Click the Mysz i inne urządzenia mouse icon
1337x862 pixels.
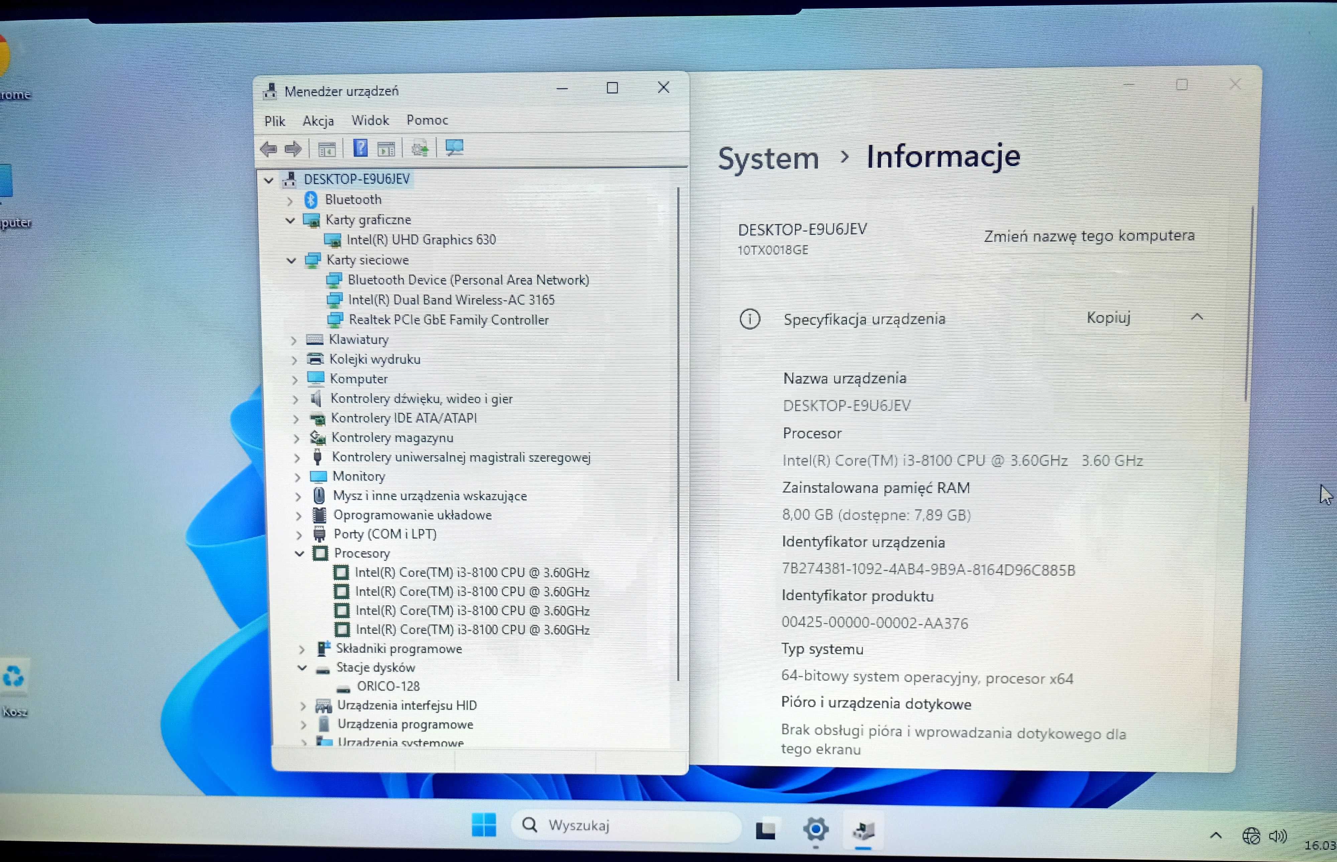pos(319,496)
